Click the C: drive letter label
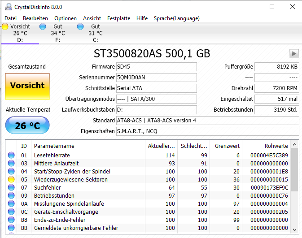302x238 pixels. pos(95,40)
